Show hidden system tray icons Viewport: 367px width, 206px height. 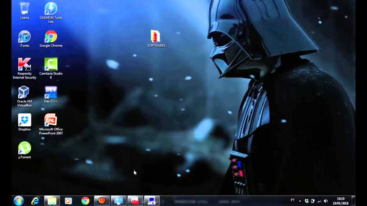click(x=300, y=201)
